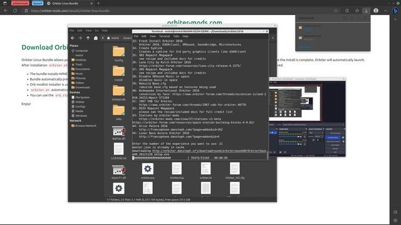Open the Terminal window's File menu
The image size is (401, 225).
coord(136,36)
